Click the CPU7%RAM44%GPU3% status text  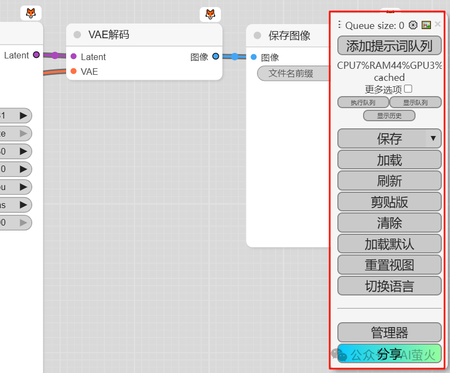click(389, 66)
